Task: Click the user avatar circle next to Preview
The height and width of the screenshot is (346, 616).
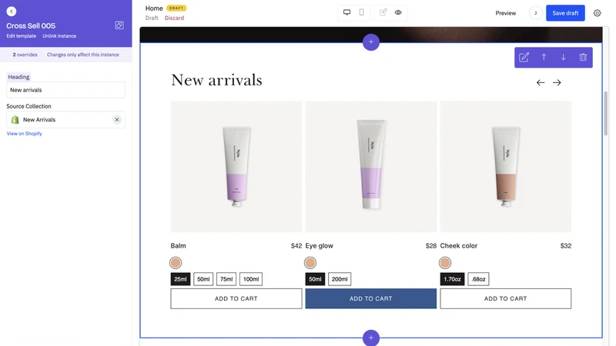Action: coord(535,13)
